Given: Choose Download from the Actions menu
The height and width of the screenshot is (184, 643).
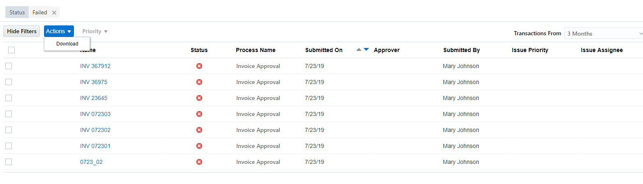Looking at the screenshot, I should point(67,44).
